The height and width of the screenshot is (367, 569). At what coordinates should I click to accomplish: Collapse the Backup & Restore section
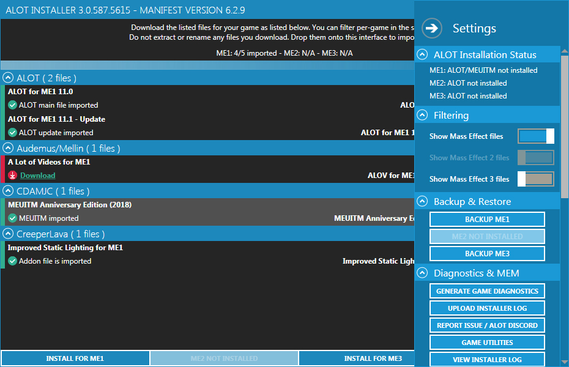[x=422, y=201]
